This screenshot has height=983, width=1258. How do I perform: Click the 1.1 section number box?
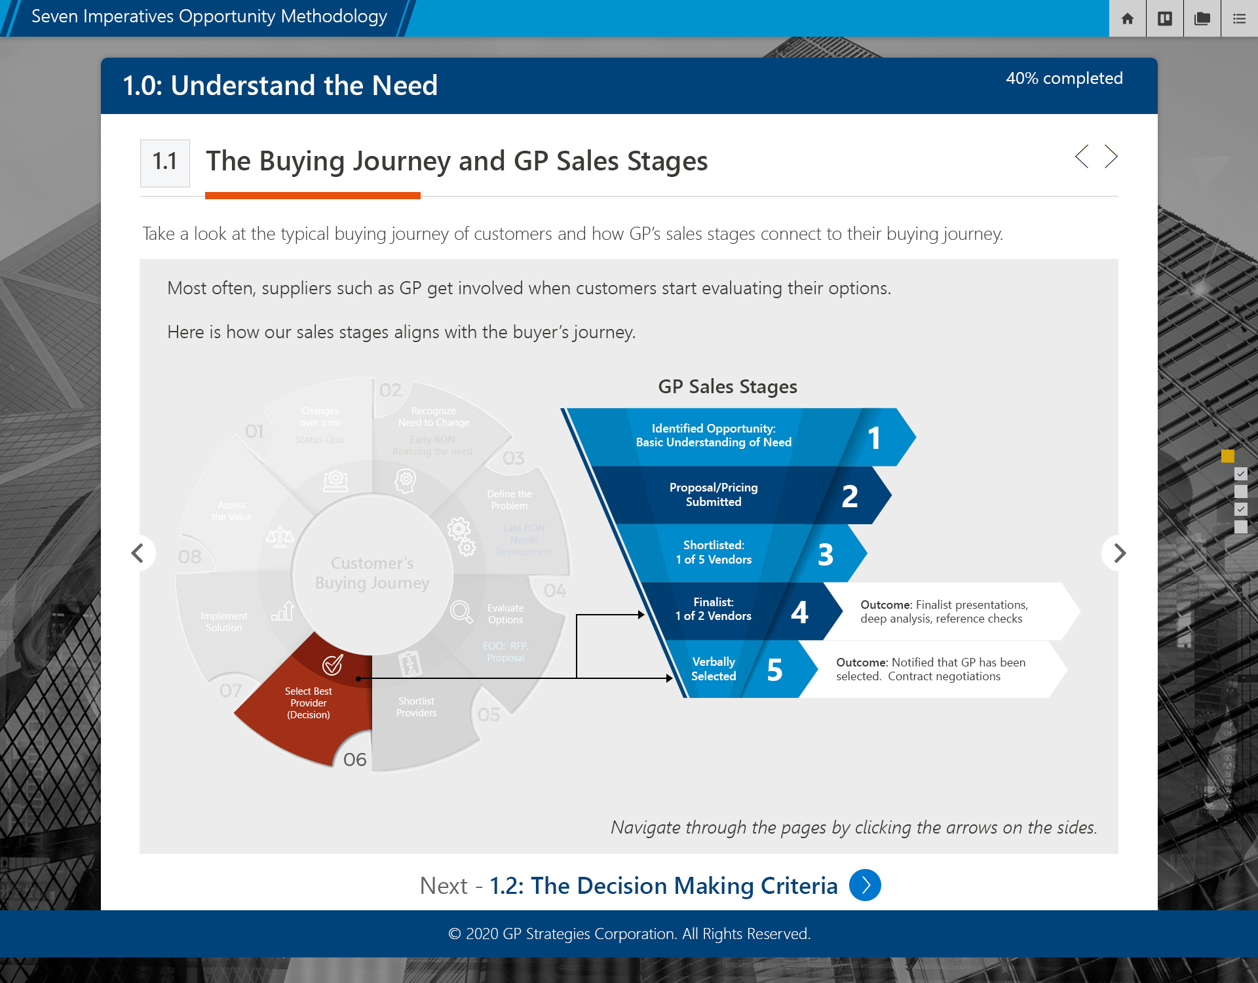click(x=165, y=163)
